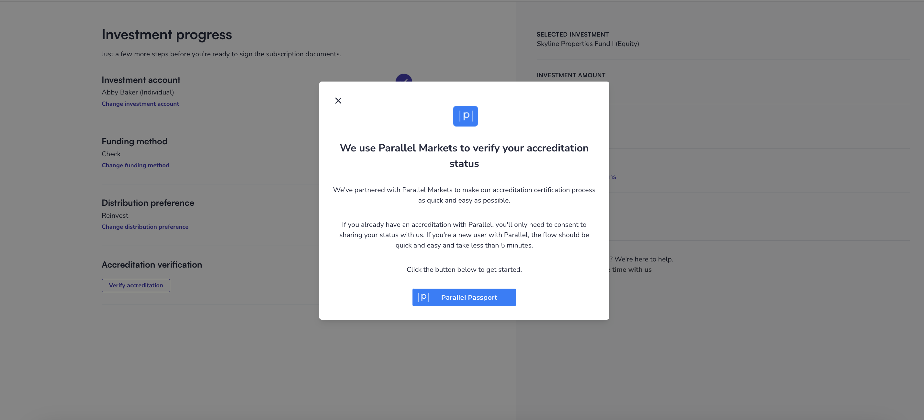Click the P logo inside Passport button
The width and height of the screenshot is (924, 420).
point(423,297)
